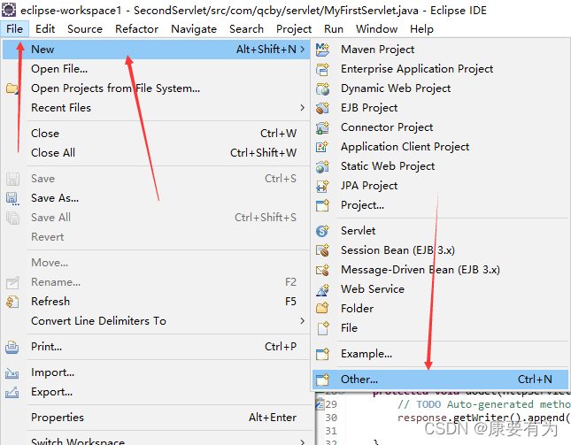This screenshot has width=571, height=445.
Task: Open the Refactor menu
Action: 137,28
